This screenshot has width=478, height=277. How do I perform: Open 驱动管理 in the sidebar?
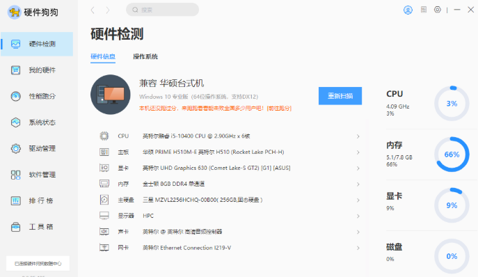click(x=37, y=148)
